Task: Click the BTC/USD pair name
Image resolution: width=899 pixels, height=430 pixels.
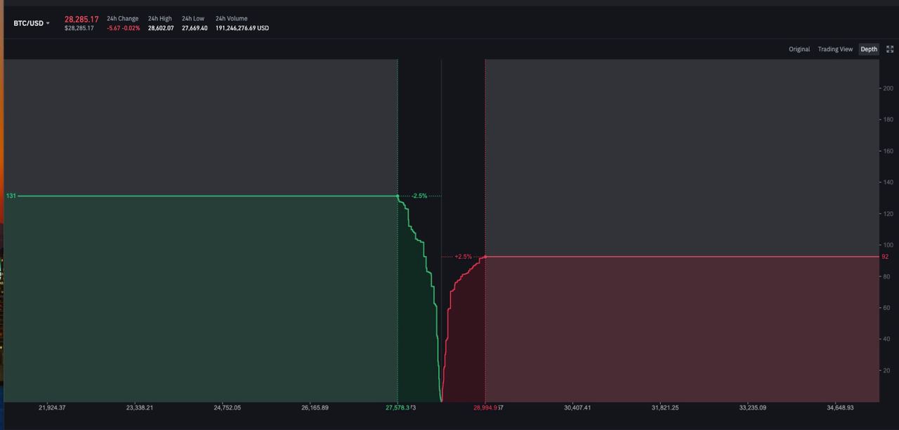Action: tap(28, 23)
